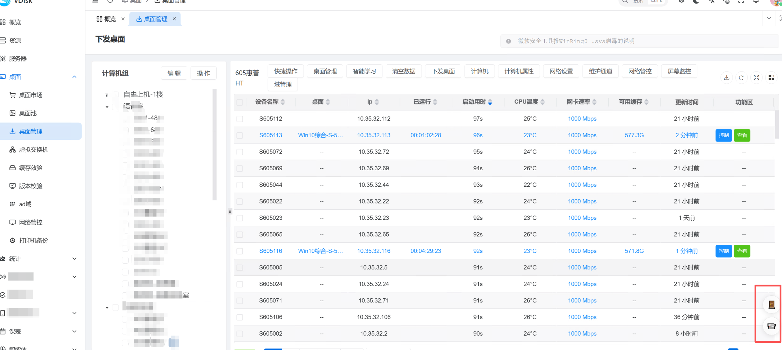Click the floating printer icon at bottom right
The height and width of the screenshot is (350, 782).
pos(771,326)
